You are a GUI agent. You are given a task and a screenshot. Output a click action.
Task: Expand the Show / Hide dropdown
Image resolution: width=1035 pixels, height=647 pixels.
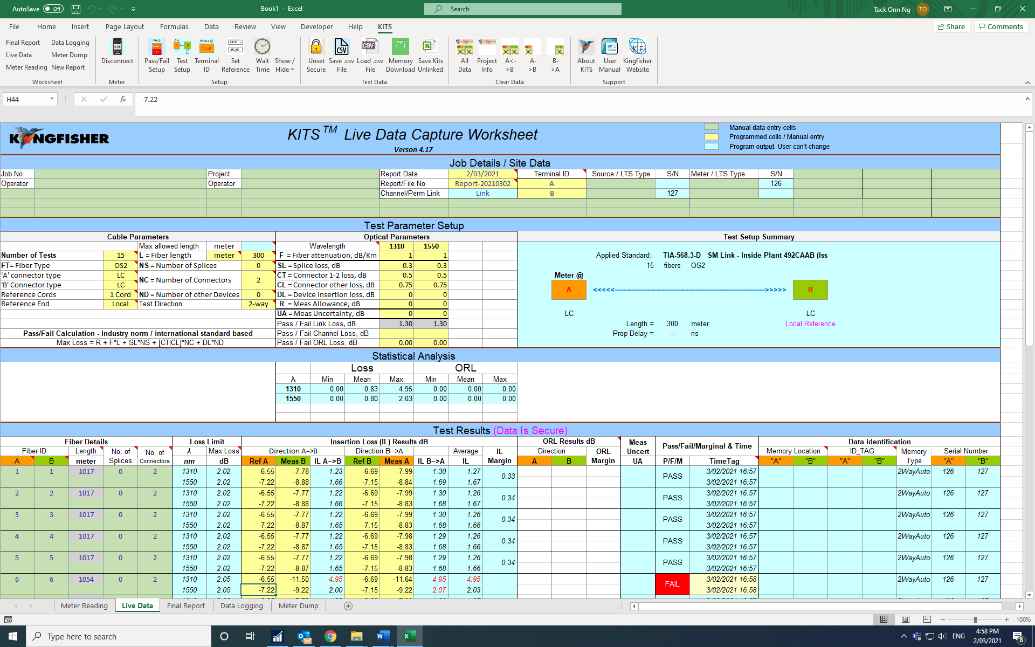285,65
